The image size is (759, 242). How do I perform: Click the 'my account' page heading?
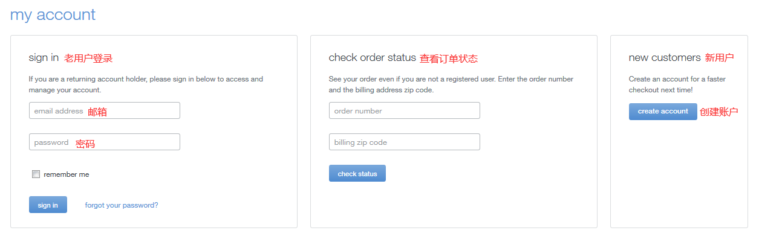coord(53,14)
